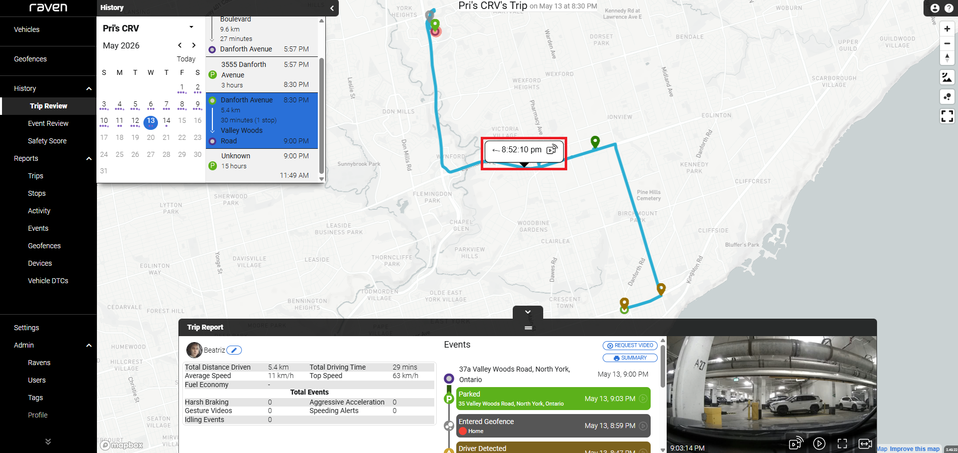Select May 8 on the calendar
Viewport: 958px width, 453px height.
[x=182, y=105]
